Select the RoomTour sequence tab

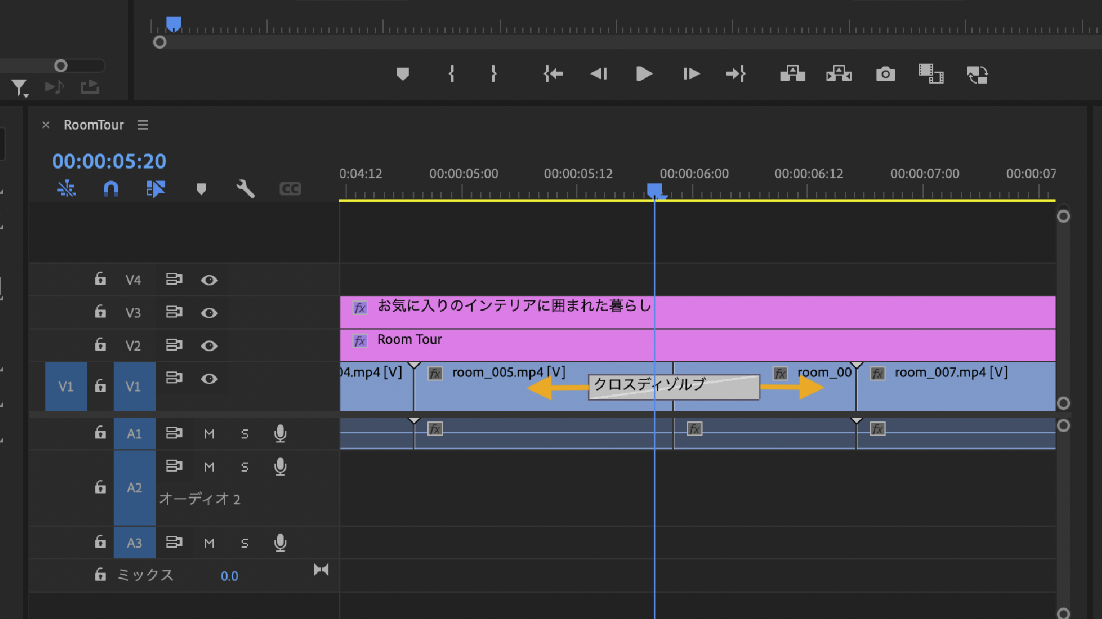click(94, 125)
